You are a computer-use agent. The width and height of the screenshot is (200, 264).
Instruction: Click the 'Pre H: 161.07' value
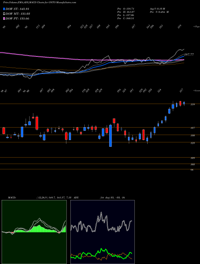coord(126,12)
